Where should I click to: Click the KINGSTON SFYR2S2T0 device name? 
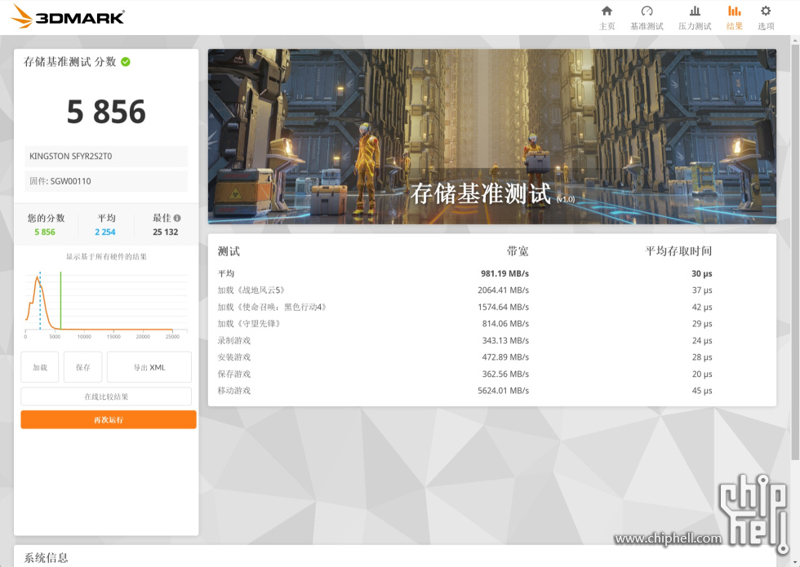coord(70,156)
